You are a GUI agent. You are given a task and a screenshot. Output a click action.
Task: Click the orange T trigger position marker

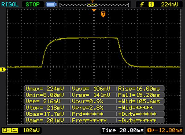click(103, 14)
